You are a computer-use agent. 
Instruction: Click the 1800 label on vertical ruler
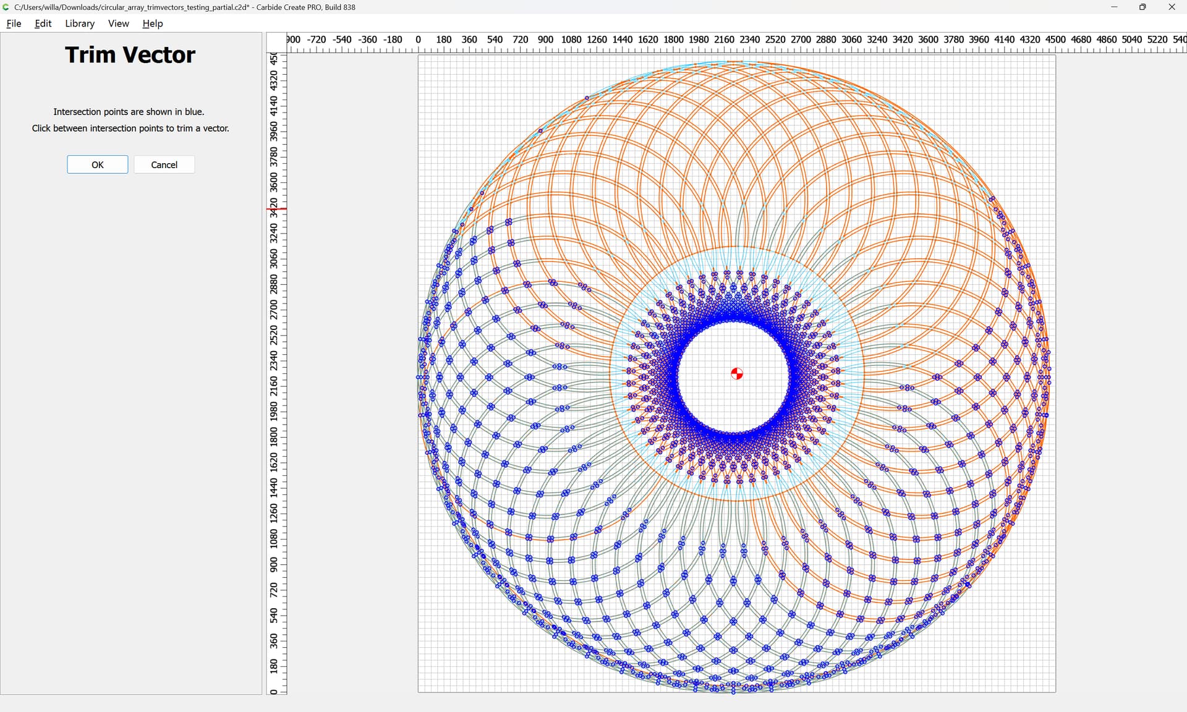coord(274,437)
